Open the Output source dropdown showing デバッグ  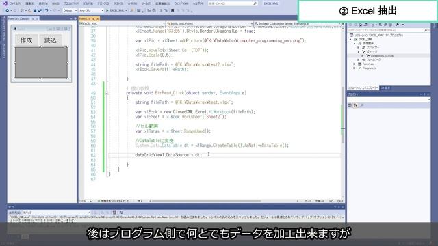tap(57, 213)
